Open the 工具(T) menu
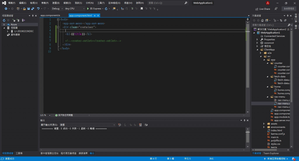299x161 pixels. click(101, 3)
